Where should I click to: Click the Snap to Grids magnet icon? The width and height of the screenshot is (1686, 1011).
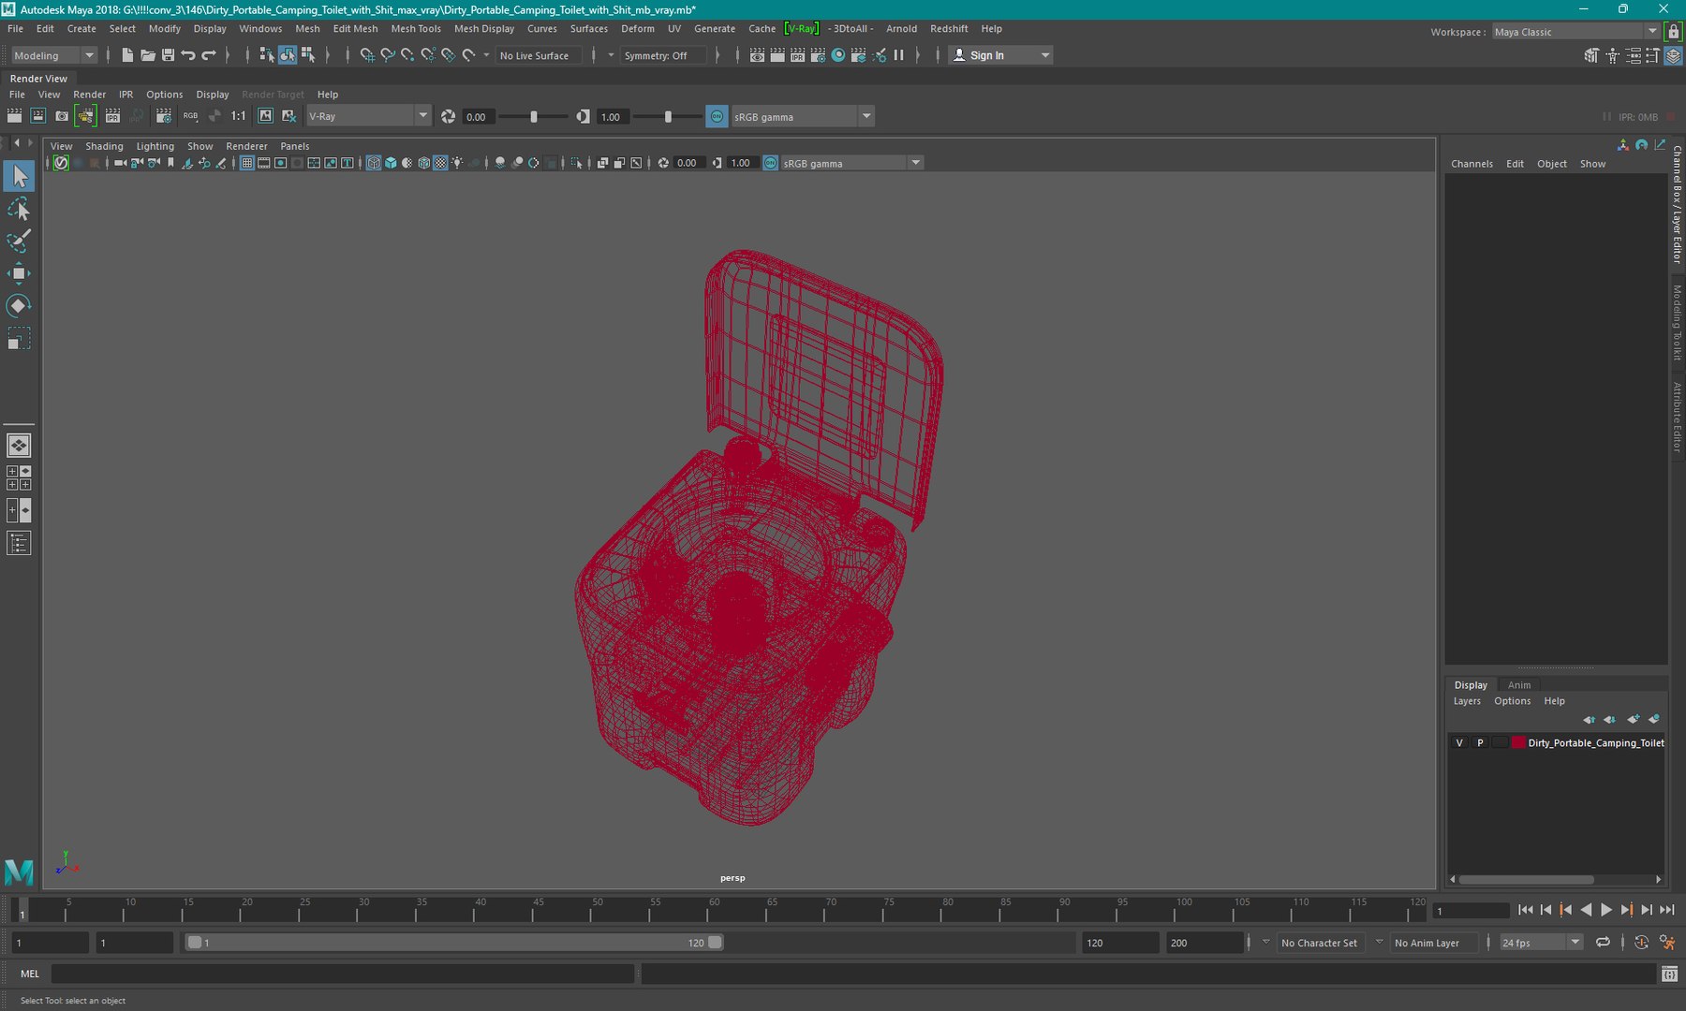click(x=367, y=55)
